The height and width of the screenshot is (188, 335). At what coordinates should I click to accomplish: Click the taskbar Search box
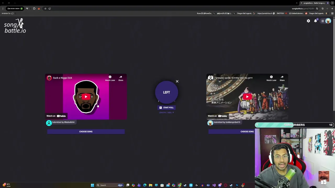tap(110, 185)
